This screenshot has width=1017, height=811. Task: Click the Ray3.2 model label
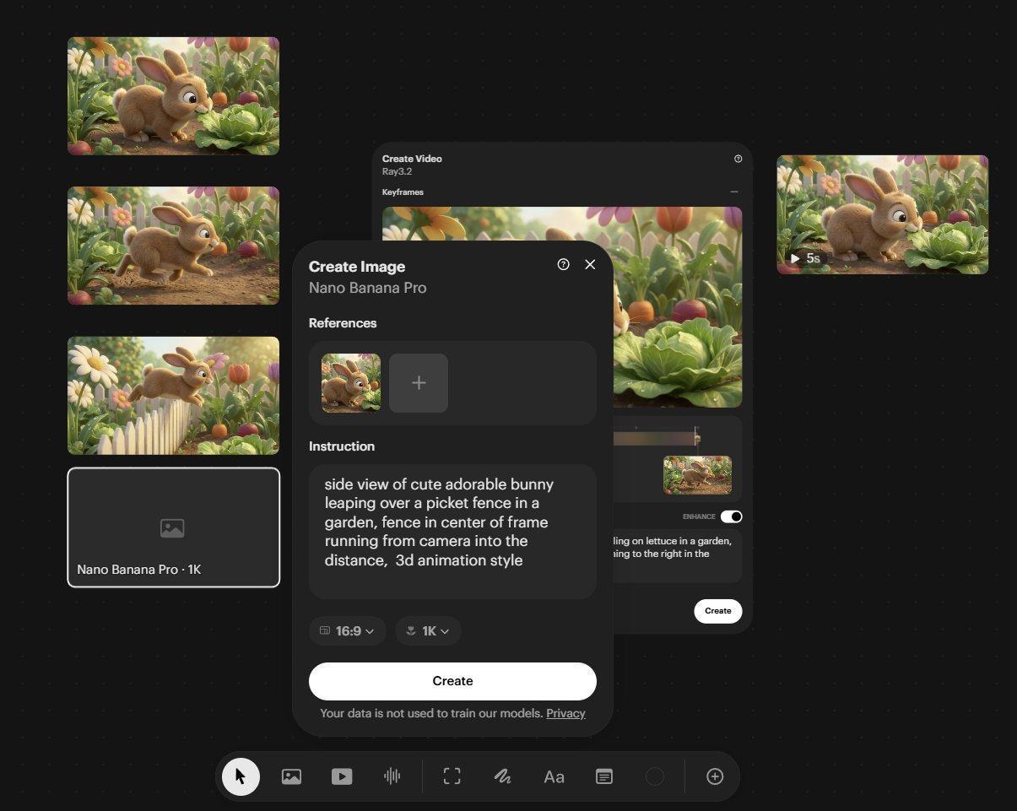point(397,171)
